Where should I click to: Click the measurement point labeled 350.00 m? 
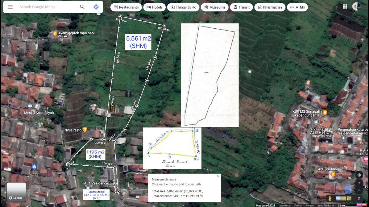[x=120, y=17]
